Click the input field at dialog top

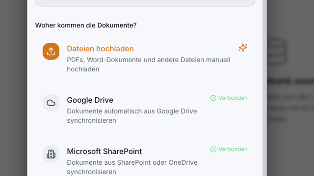tap(145, 3)
